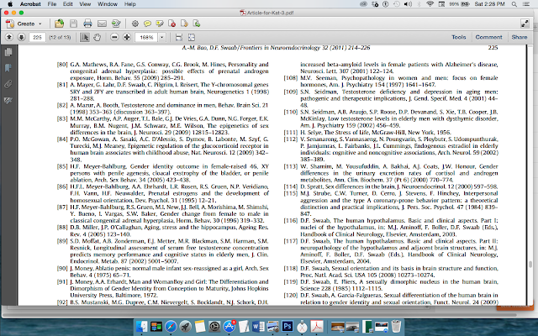Open the Create PDF dropdown

[24, 24]
